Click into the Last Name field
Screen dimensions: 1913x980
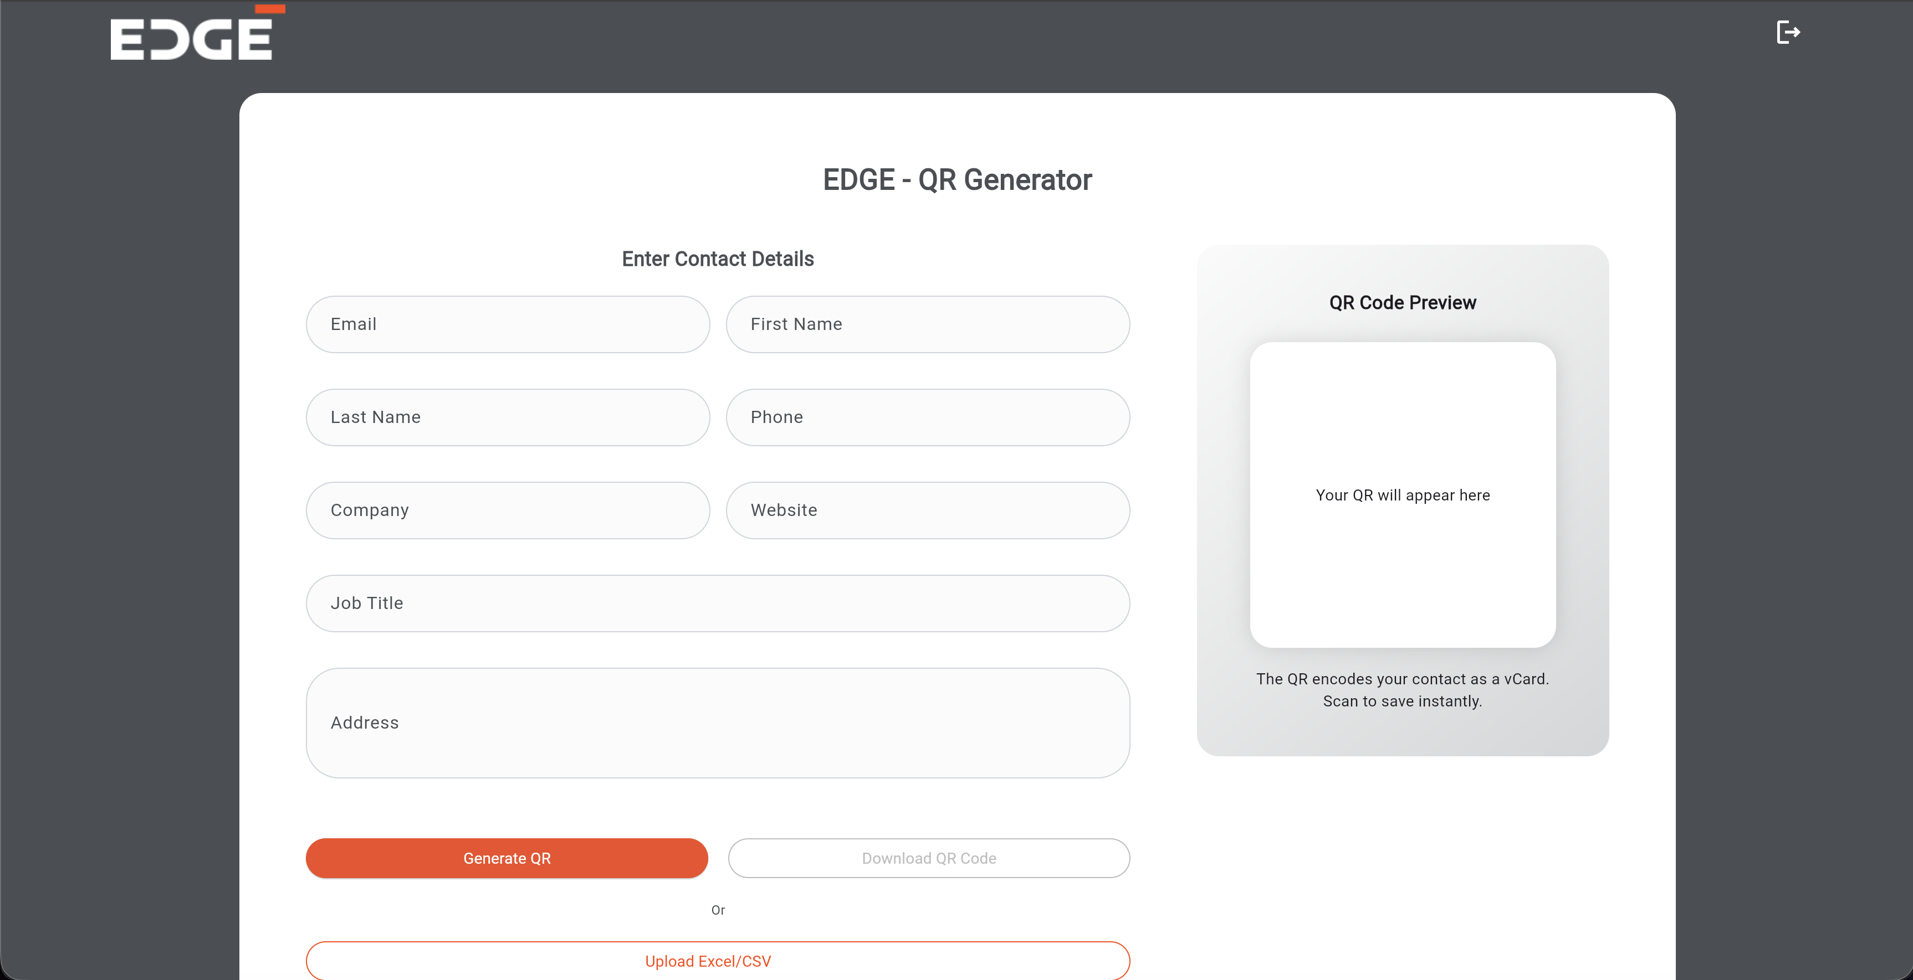pos(507,417)
